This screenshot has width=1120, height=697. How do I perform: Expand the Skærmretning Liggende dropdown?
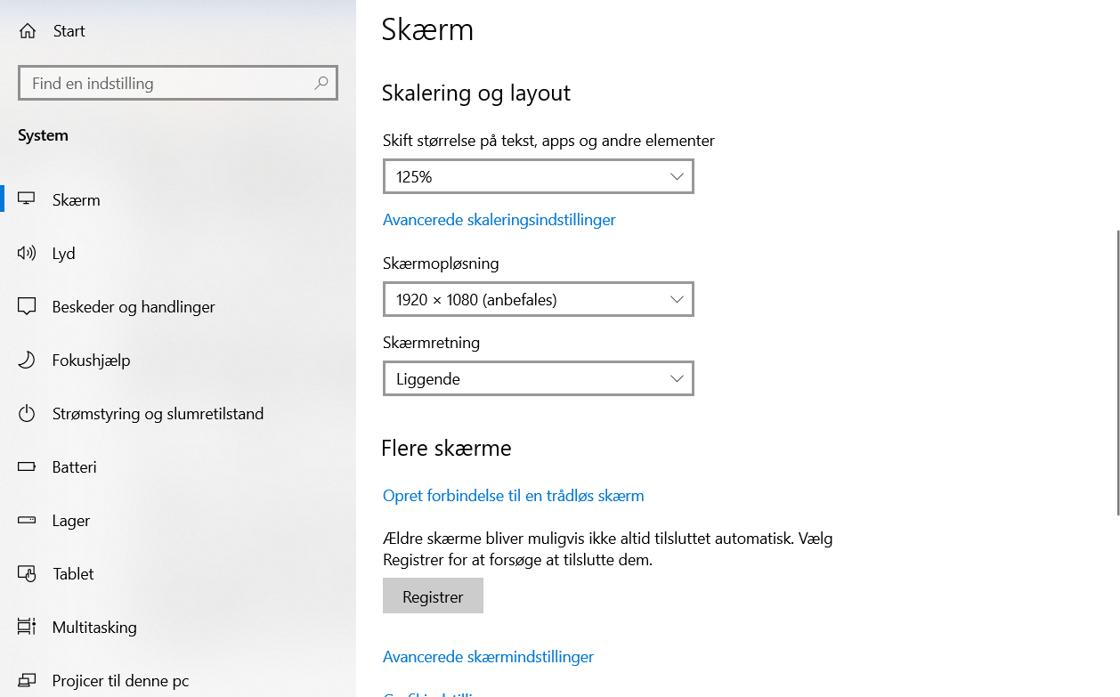tap(538, 378)
